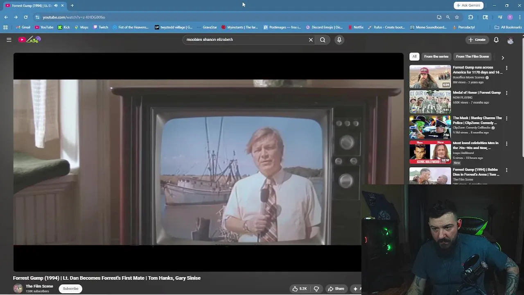The width and height of the screenshot is (524, 295).
Task: Open a new browser tab
Action: [72, 5]
